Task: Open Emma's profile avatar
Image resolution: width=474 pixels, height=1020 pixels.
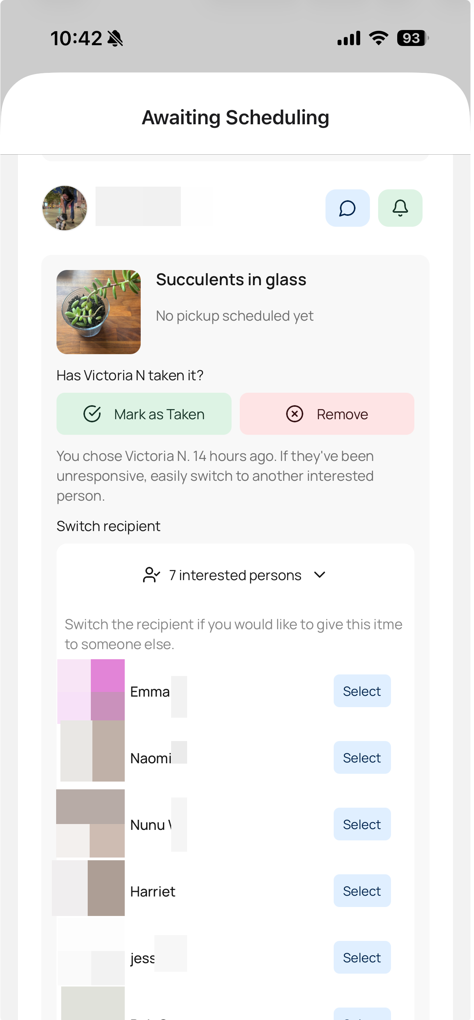Action: pyautogui.click(x=91, y=690)
